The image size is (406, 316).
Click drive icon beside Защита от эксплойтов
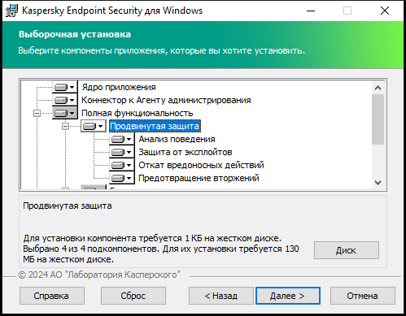pos(121,152)
